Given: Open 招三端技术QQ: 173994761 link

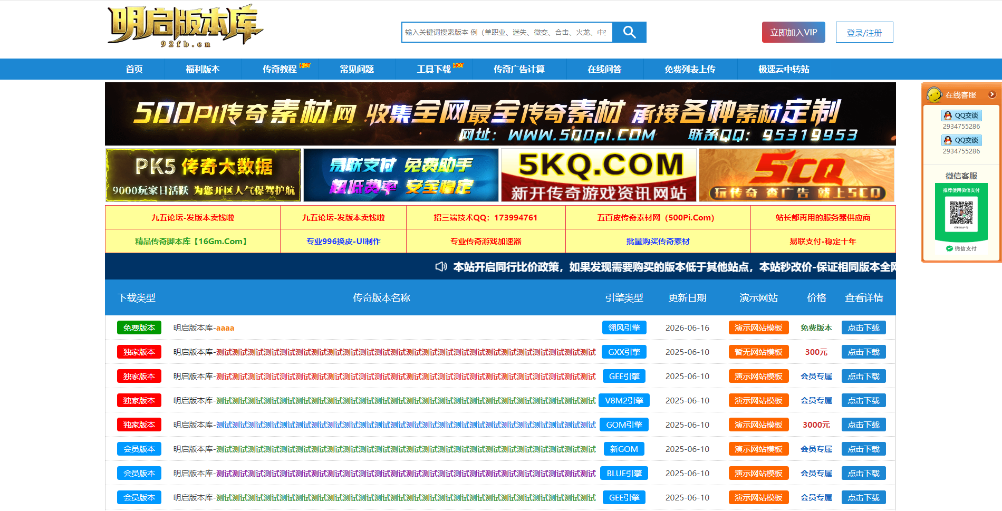Looking at the screenshot, I should click(x=485, y=217).
